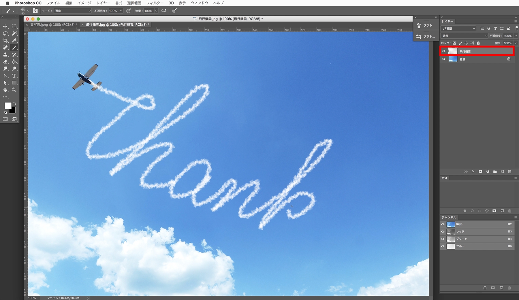Open the イメージ menu

(x=84, y=3)
